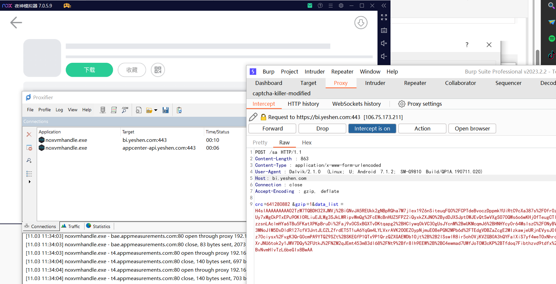Open the Nox hamburger menu
Screen dimensions: 556x284
point(331,6)
